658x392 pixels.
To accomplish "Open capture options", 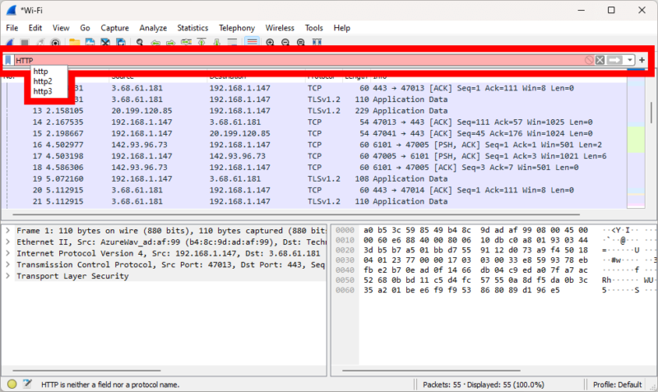I will pos(55,43).
